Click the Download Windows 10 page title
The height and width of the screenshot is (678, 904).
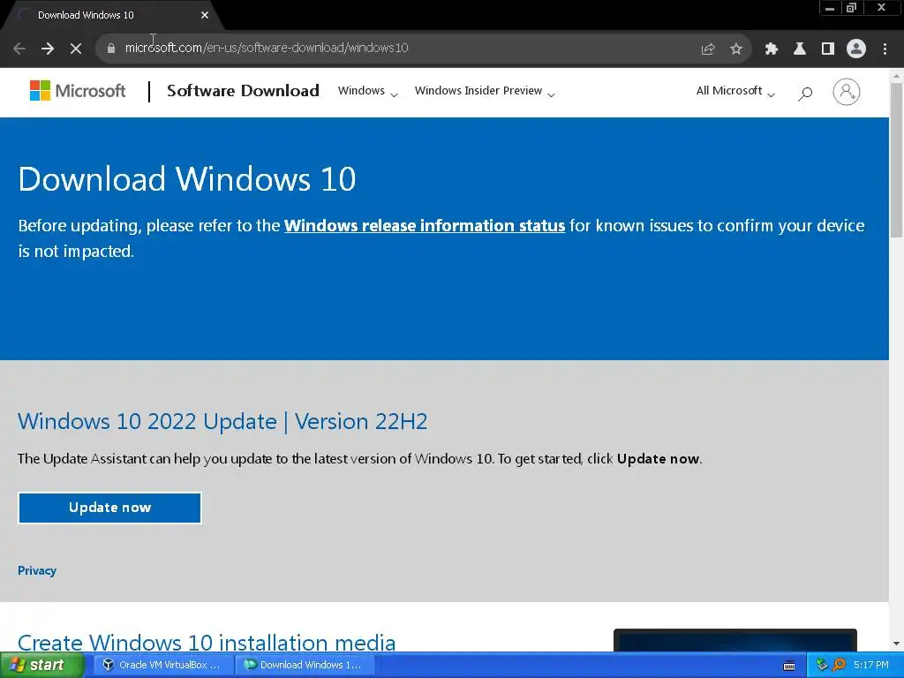coord(187,178)
